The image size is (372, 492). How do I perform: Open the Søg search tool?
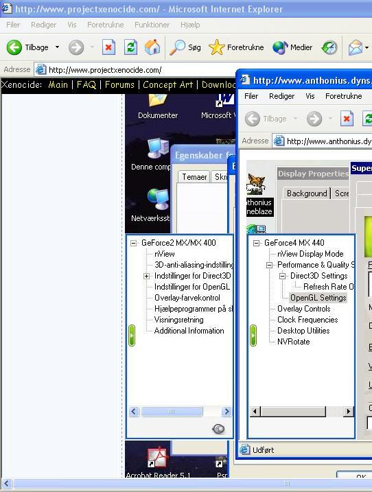(185, 47)
